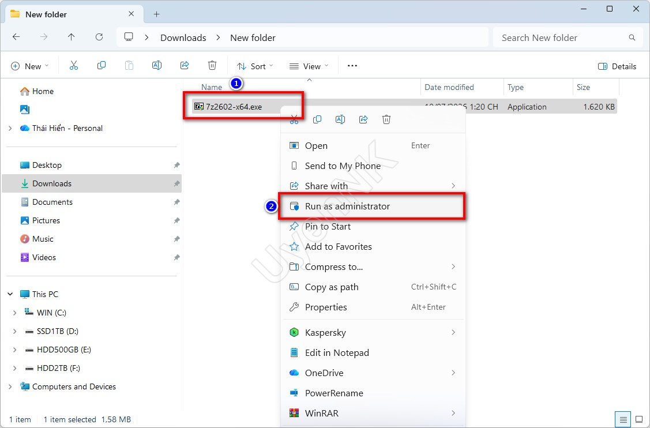Expand the HDD500GB (E:) drive
This screenshot has height=428, width=650.
[15, 350]
